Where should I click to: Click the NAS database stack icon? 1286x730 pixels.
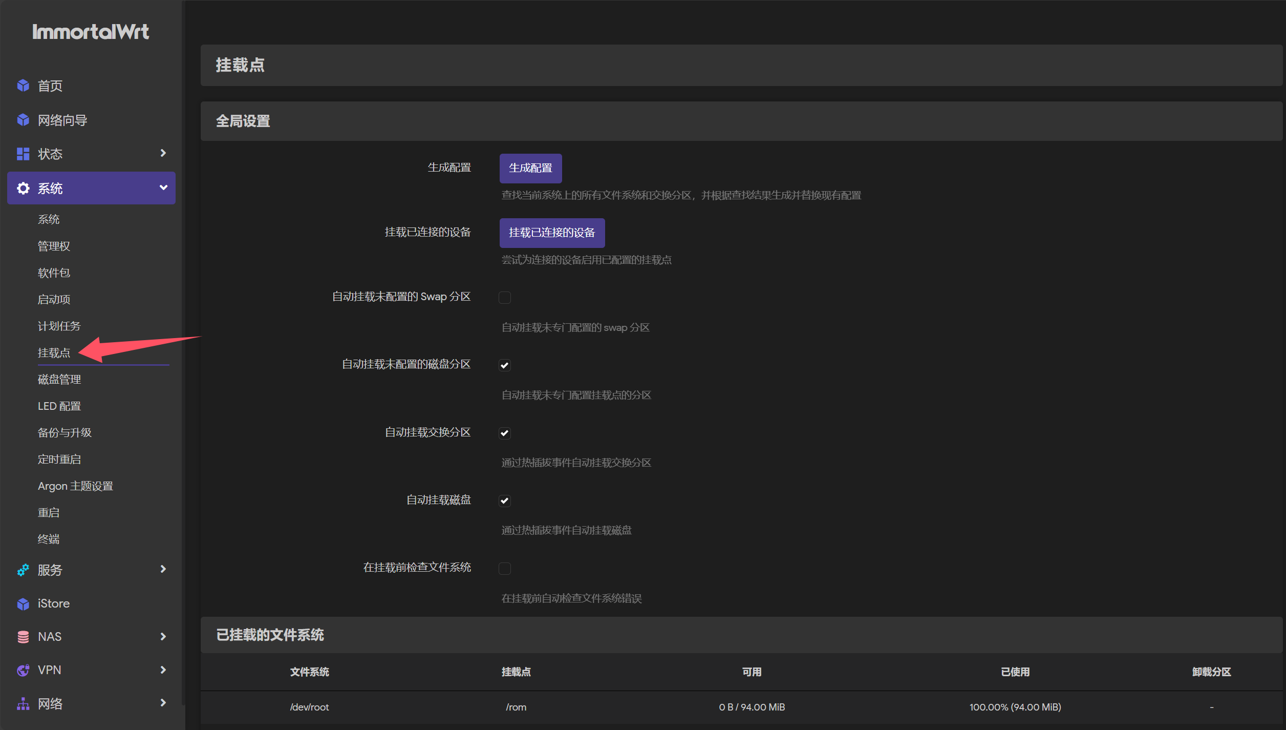tap(23, 637)
